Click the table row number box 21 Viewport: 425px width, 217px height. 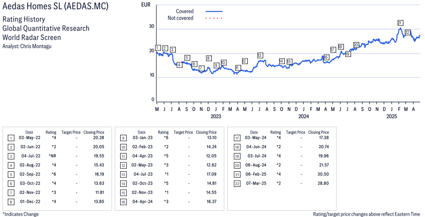coord(237,174)
